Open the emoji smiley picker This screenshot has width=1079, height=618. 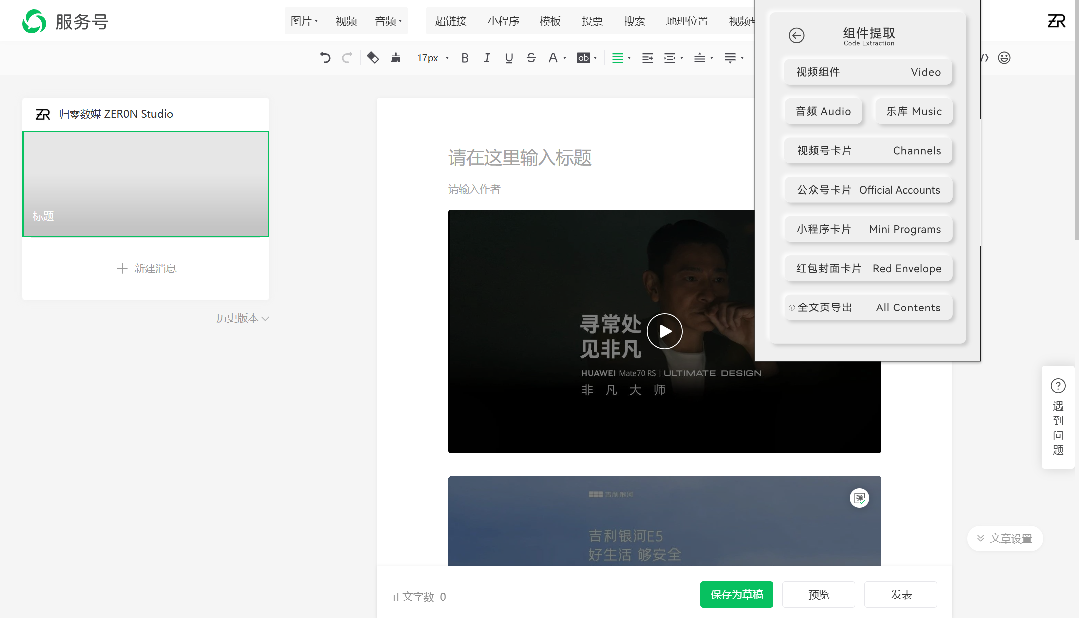point(1004,58)
